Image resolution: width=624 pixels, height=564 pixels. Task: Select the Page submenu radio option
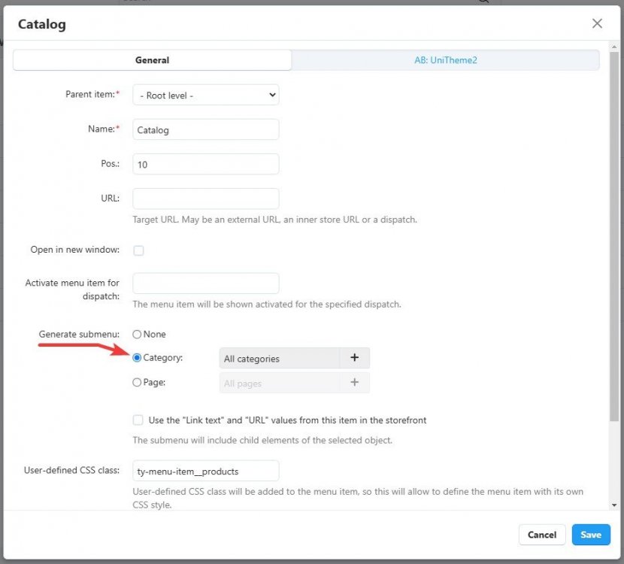[x=137, y=382]
